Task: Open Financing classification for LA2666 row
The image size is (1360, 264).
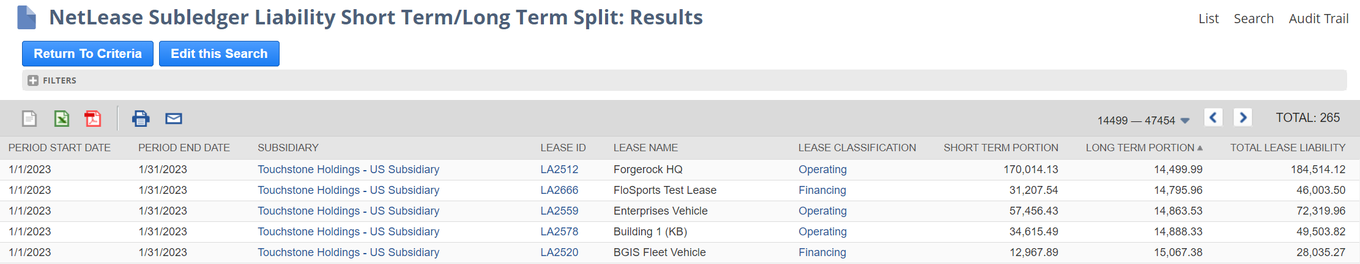Action: [x=822, y=190]
